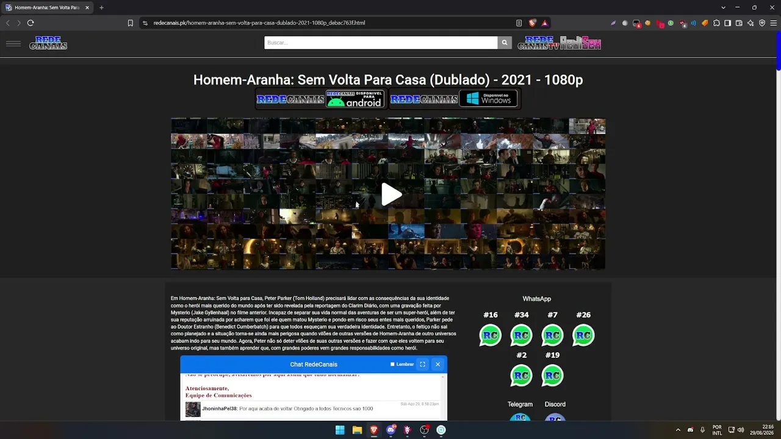Viewport: 781px width, 439px height.
Task: Open the site hamburger menu
Action: click(13, 43)
